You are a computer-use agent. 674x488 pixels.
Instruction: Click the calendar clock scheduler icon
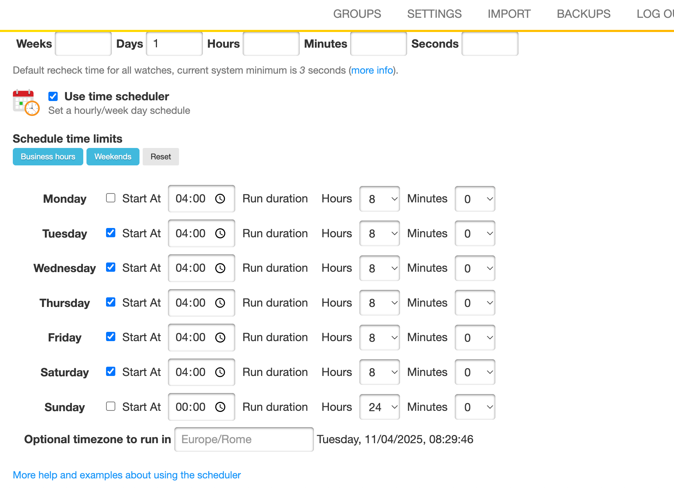tap(26, 103)
